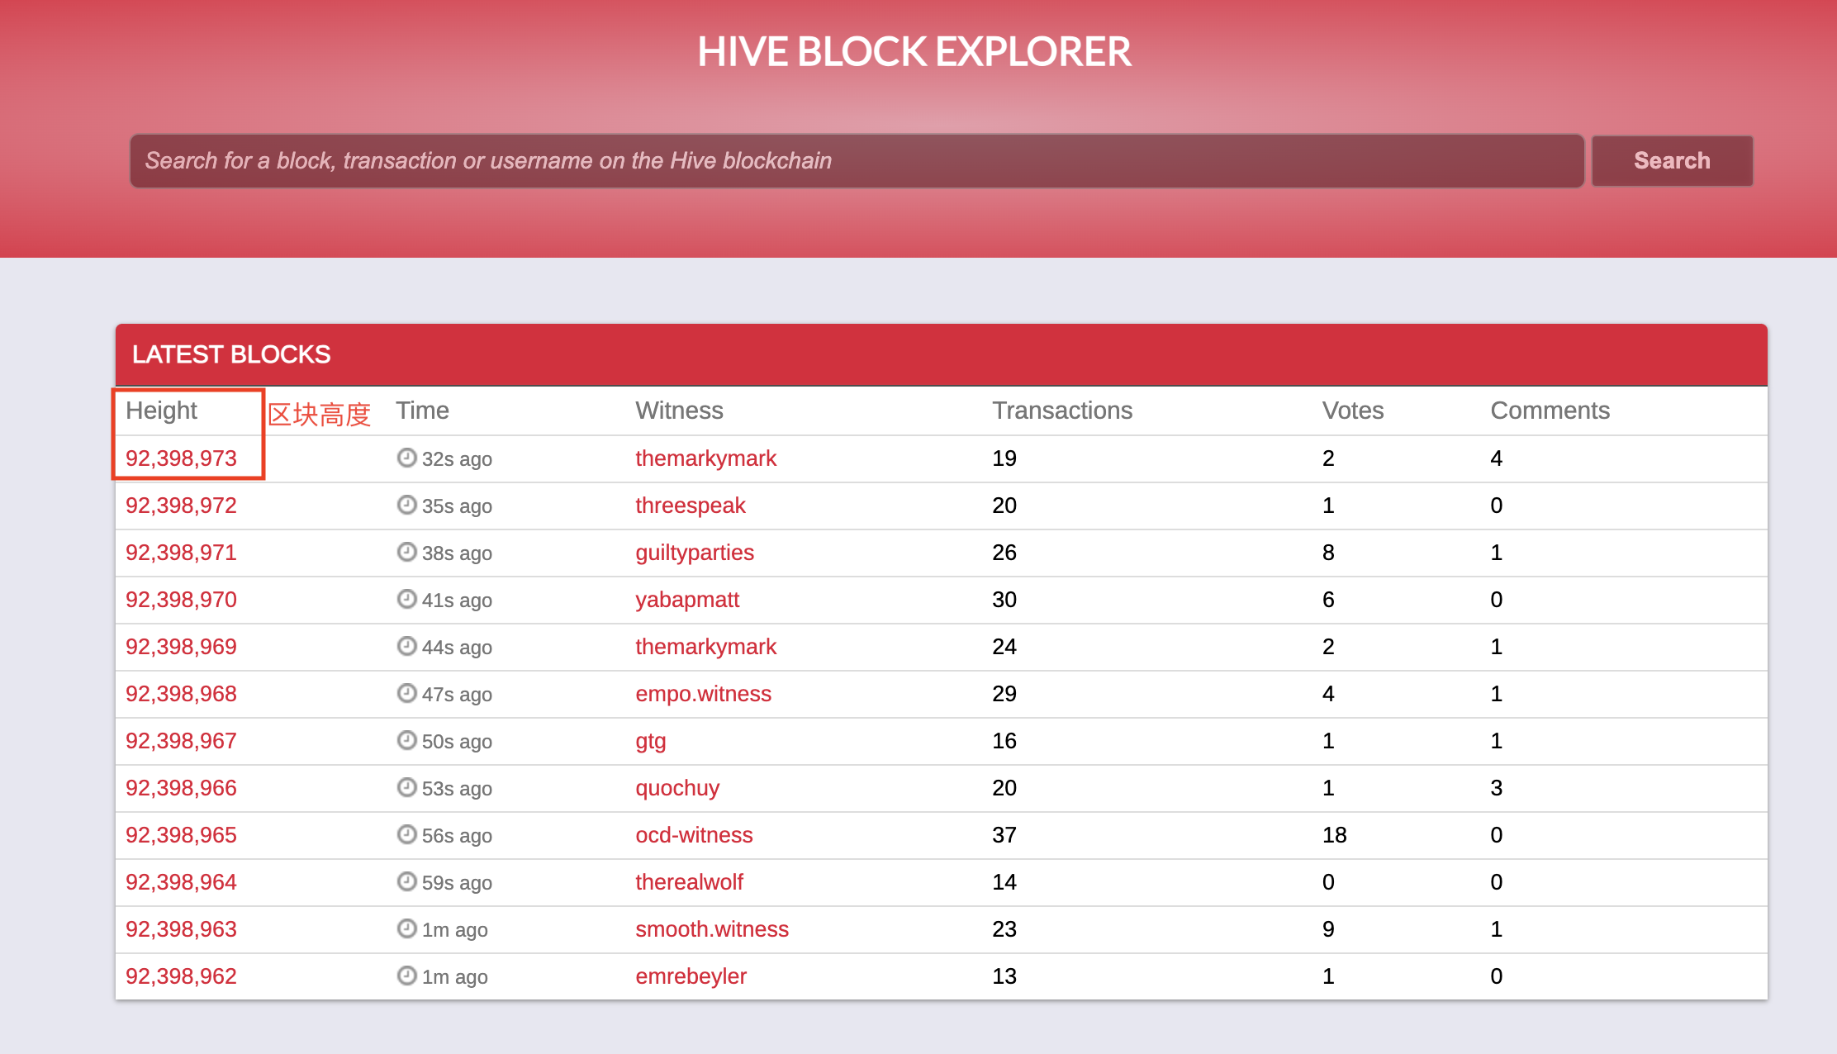Click the clock icon in the emrebeyler row
Viewport: 1837px width, 1054px height.
point(406,976)
